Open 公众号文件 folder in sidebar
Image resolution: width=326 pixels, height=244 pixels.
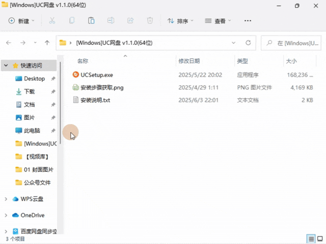(x=37, y=182)
